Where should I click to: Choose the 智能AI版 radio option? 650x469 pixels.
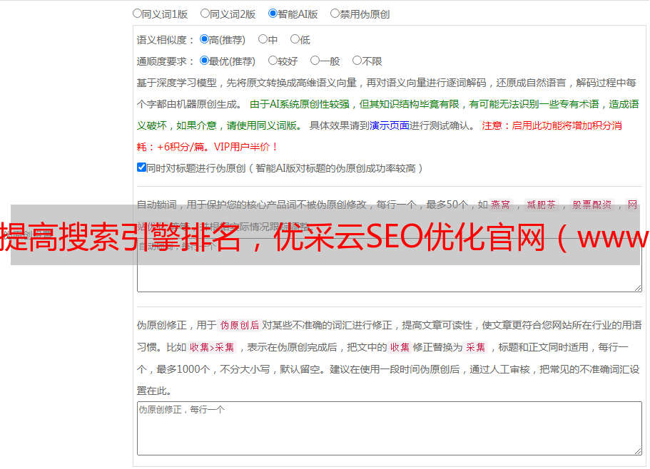[x=273, y=14]
